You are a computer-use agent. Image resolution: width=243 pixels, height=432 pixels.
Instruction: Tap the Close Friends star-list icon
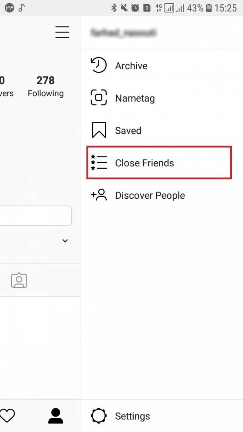coord(99,163)
